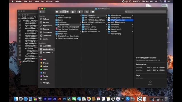Launch Premiere Pro from the Dock
This screenshot has height=102, width=182.
(x=45, y=99)
